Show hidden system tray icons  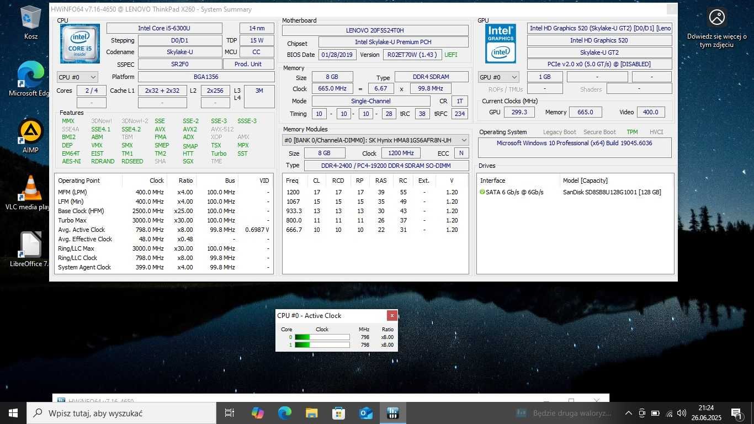pyautogui.click(x=628, y=413)
